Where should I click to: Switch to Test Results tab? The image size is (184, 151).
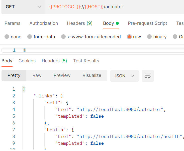[x=86, y=61]
